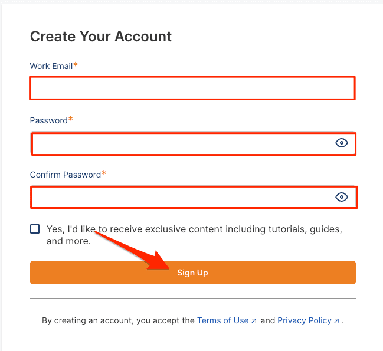Click the Create Your Account heading
This screenshot has height=351, width=383.
[x=101, y=37]
